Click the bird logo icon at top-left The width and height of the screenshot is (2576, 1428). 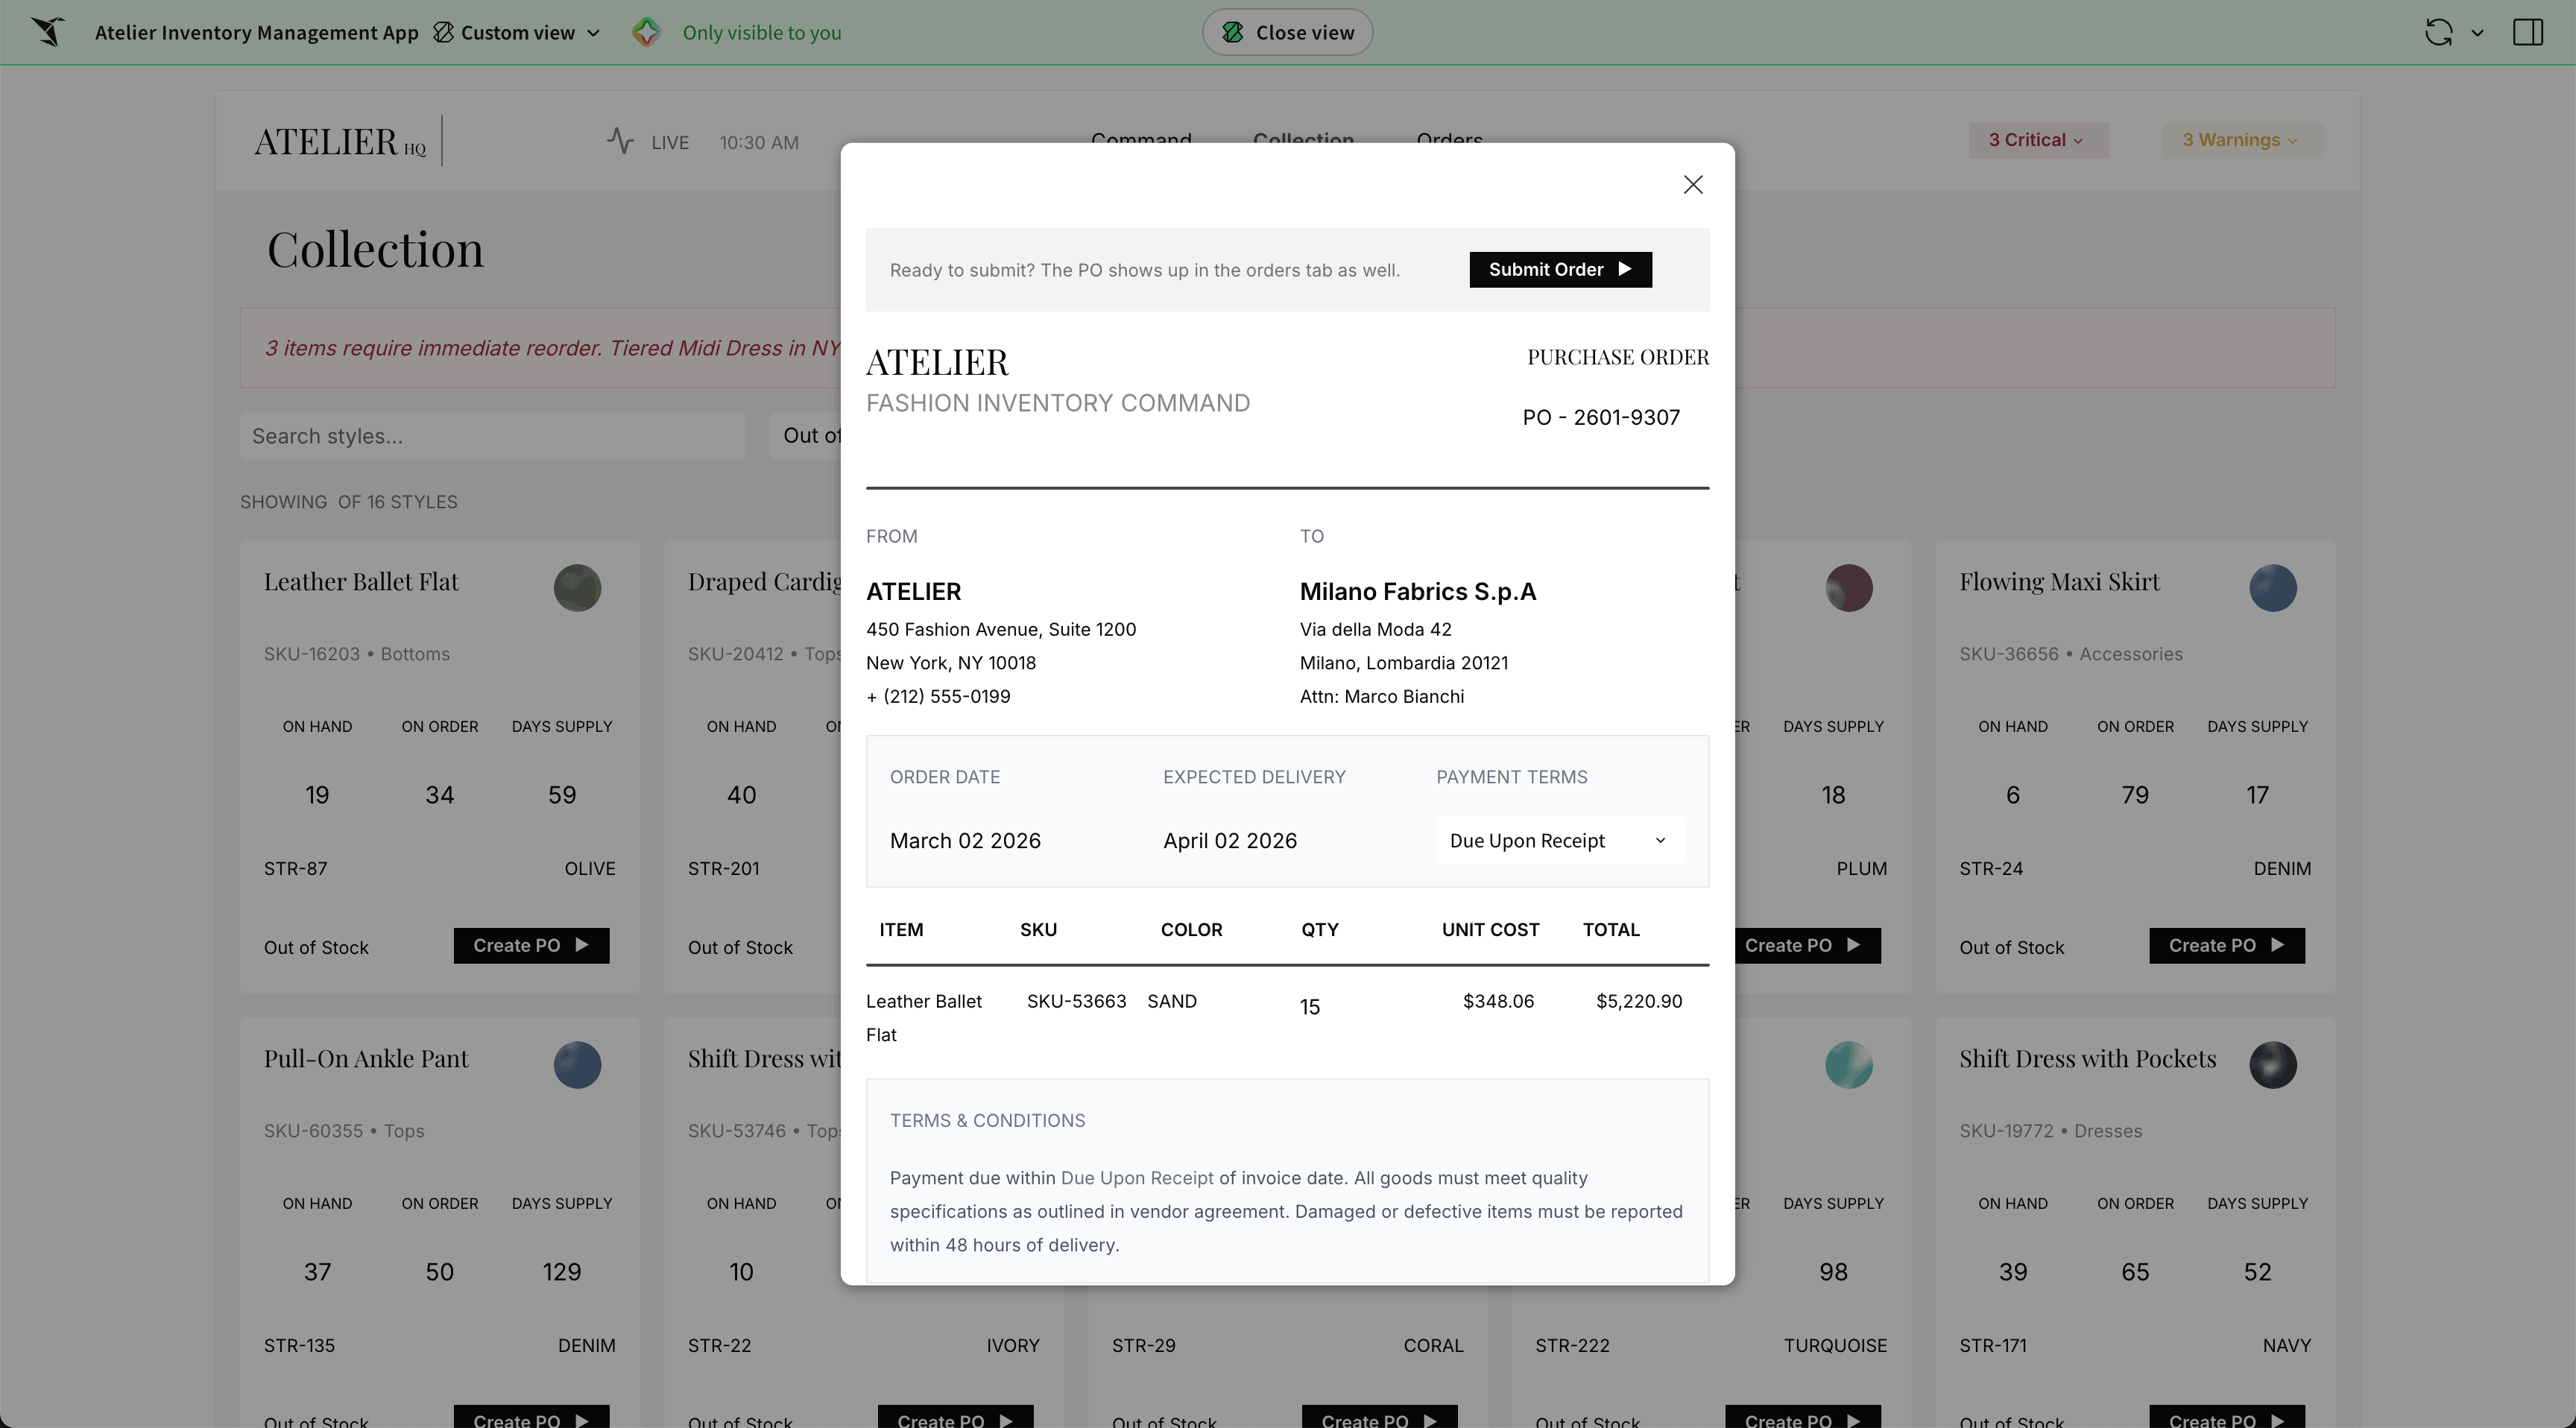point(47,32)
